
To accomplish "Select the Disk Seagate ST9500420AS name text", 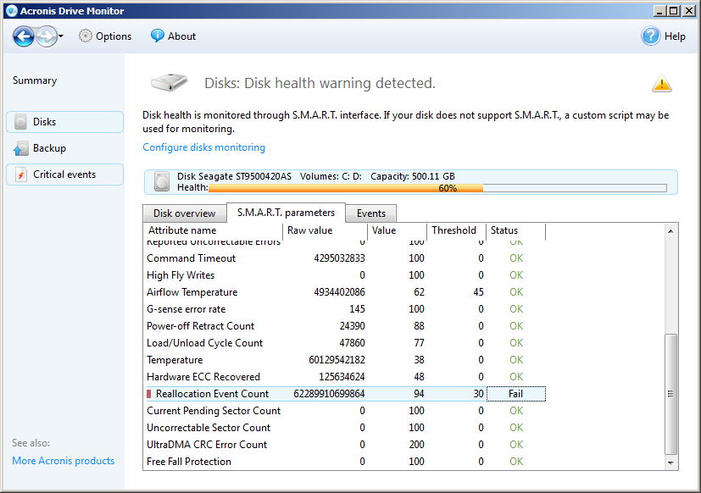I will 234,176.
